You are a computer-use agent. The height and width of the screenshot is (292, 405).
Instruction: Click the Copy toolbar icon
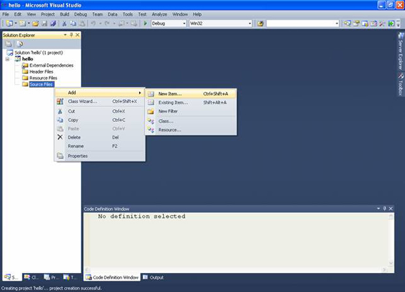(x=73, y=23)
